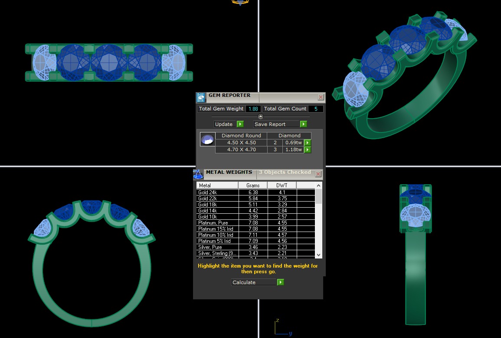Click the DWT column header
The height and width of the screenshot is (338, 501).
coord(282,186)
